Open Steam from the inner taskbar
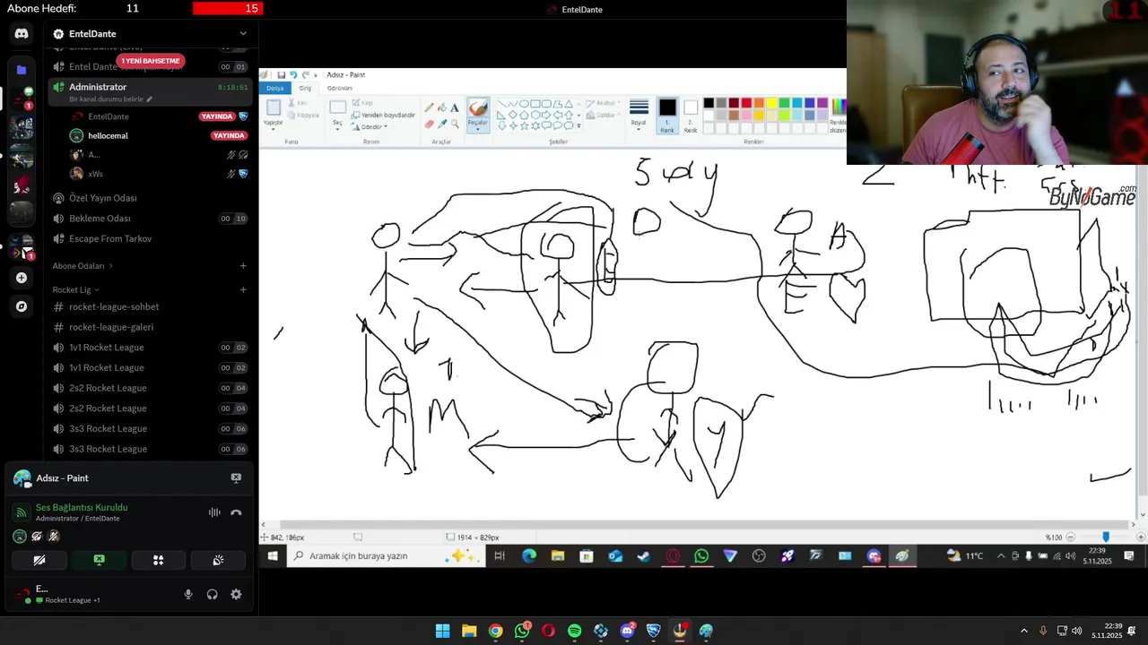The image size is (1148, 645). [643, 556]
